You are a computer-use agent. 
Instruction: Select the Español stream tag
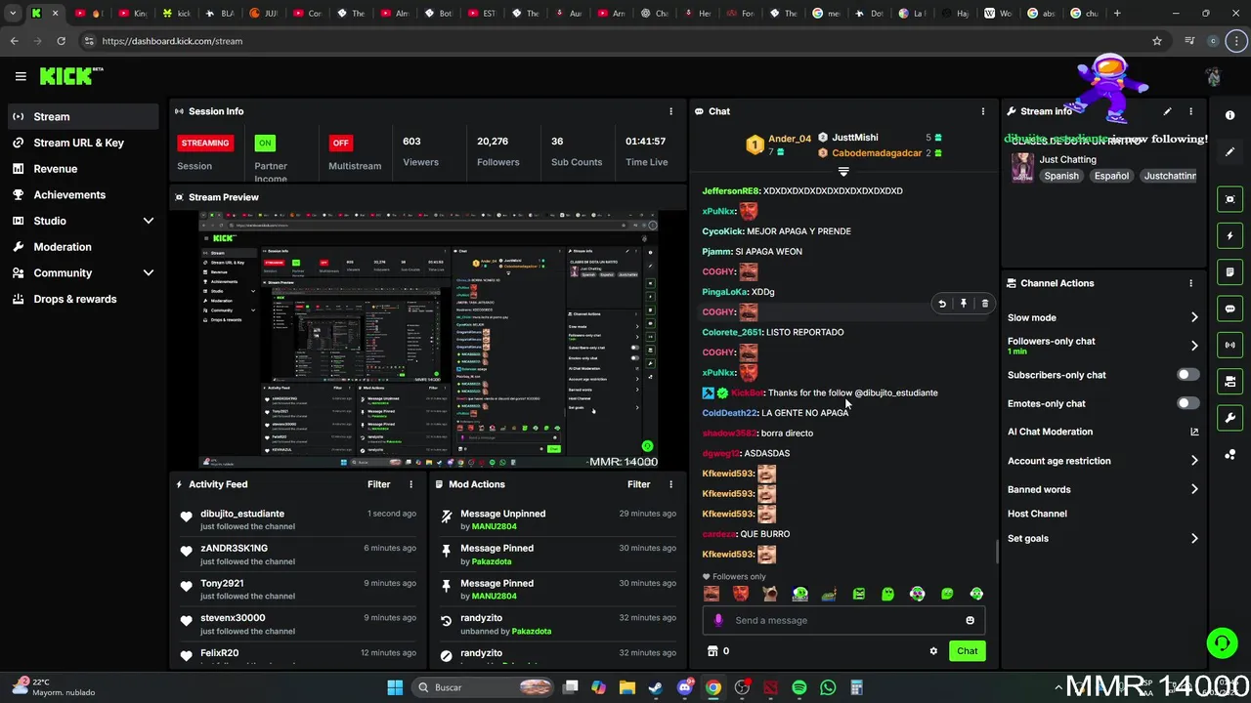1111,176
